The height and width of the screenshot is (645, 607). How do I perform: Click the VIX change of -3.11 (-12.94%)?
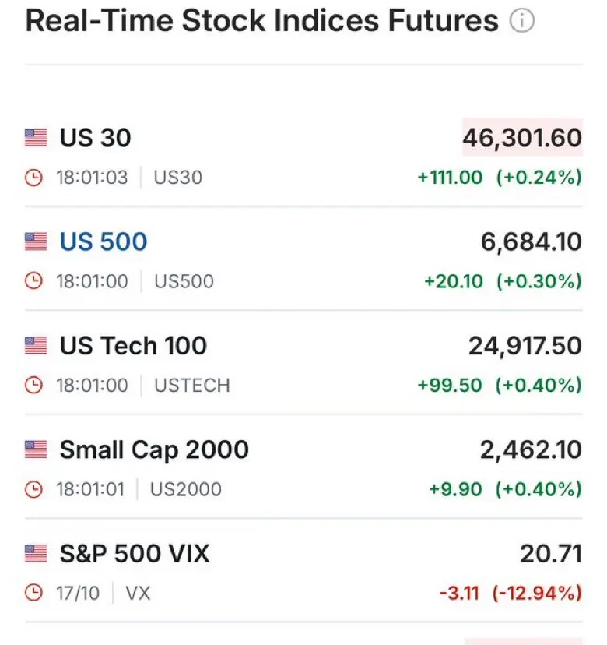coord(510,594)
